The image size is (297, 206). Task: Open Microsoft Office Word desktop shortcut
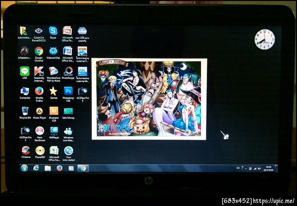click(68, 54)
